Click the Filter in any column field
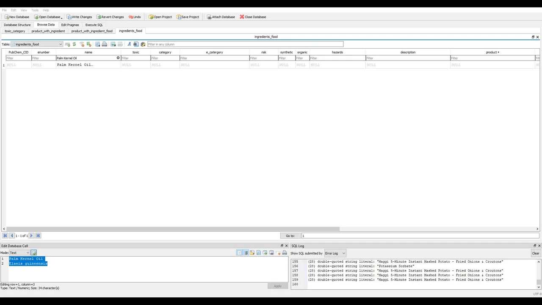 point(245,44)
